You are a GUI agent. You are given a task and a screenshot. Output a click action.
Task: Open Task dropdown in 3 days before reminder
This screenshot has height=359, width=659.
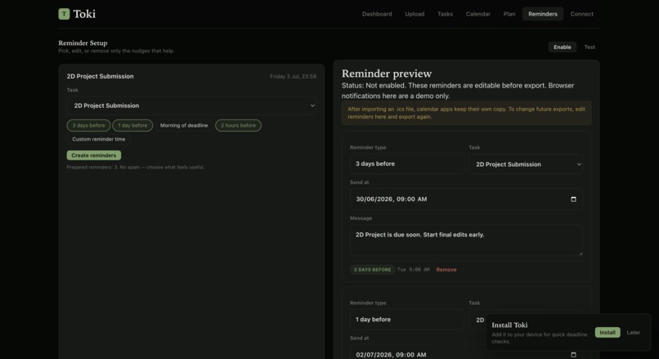(526, 164)
